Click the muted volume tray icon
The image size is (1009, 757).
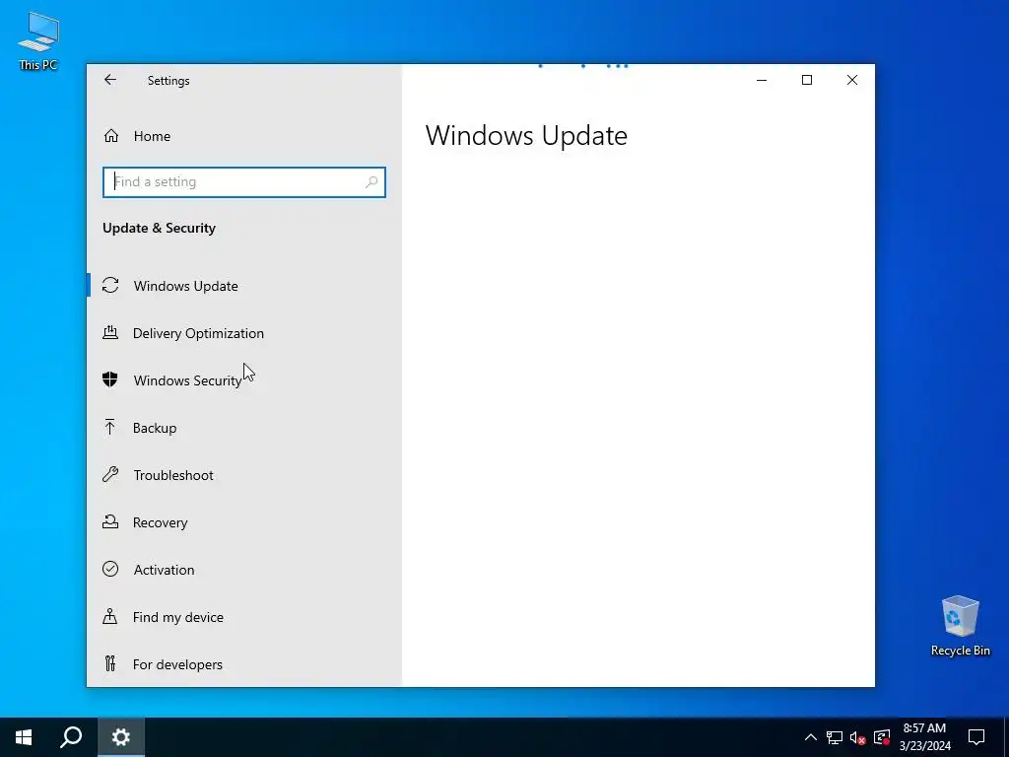coord(858,737)
